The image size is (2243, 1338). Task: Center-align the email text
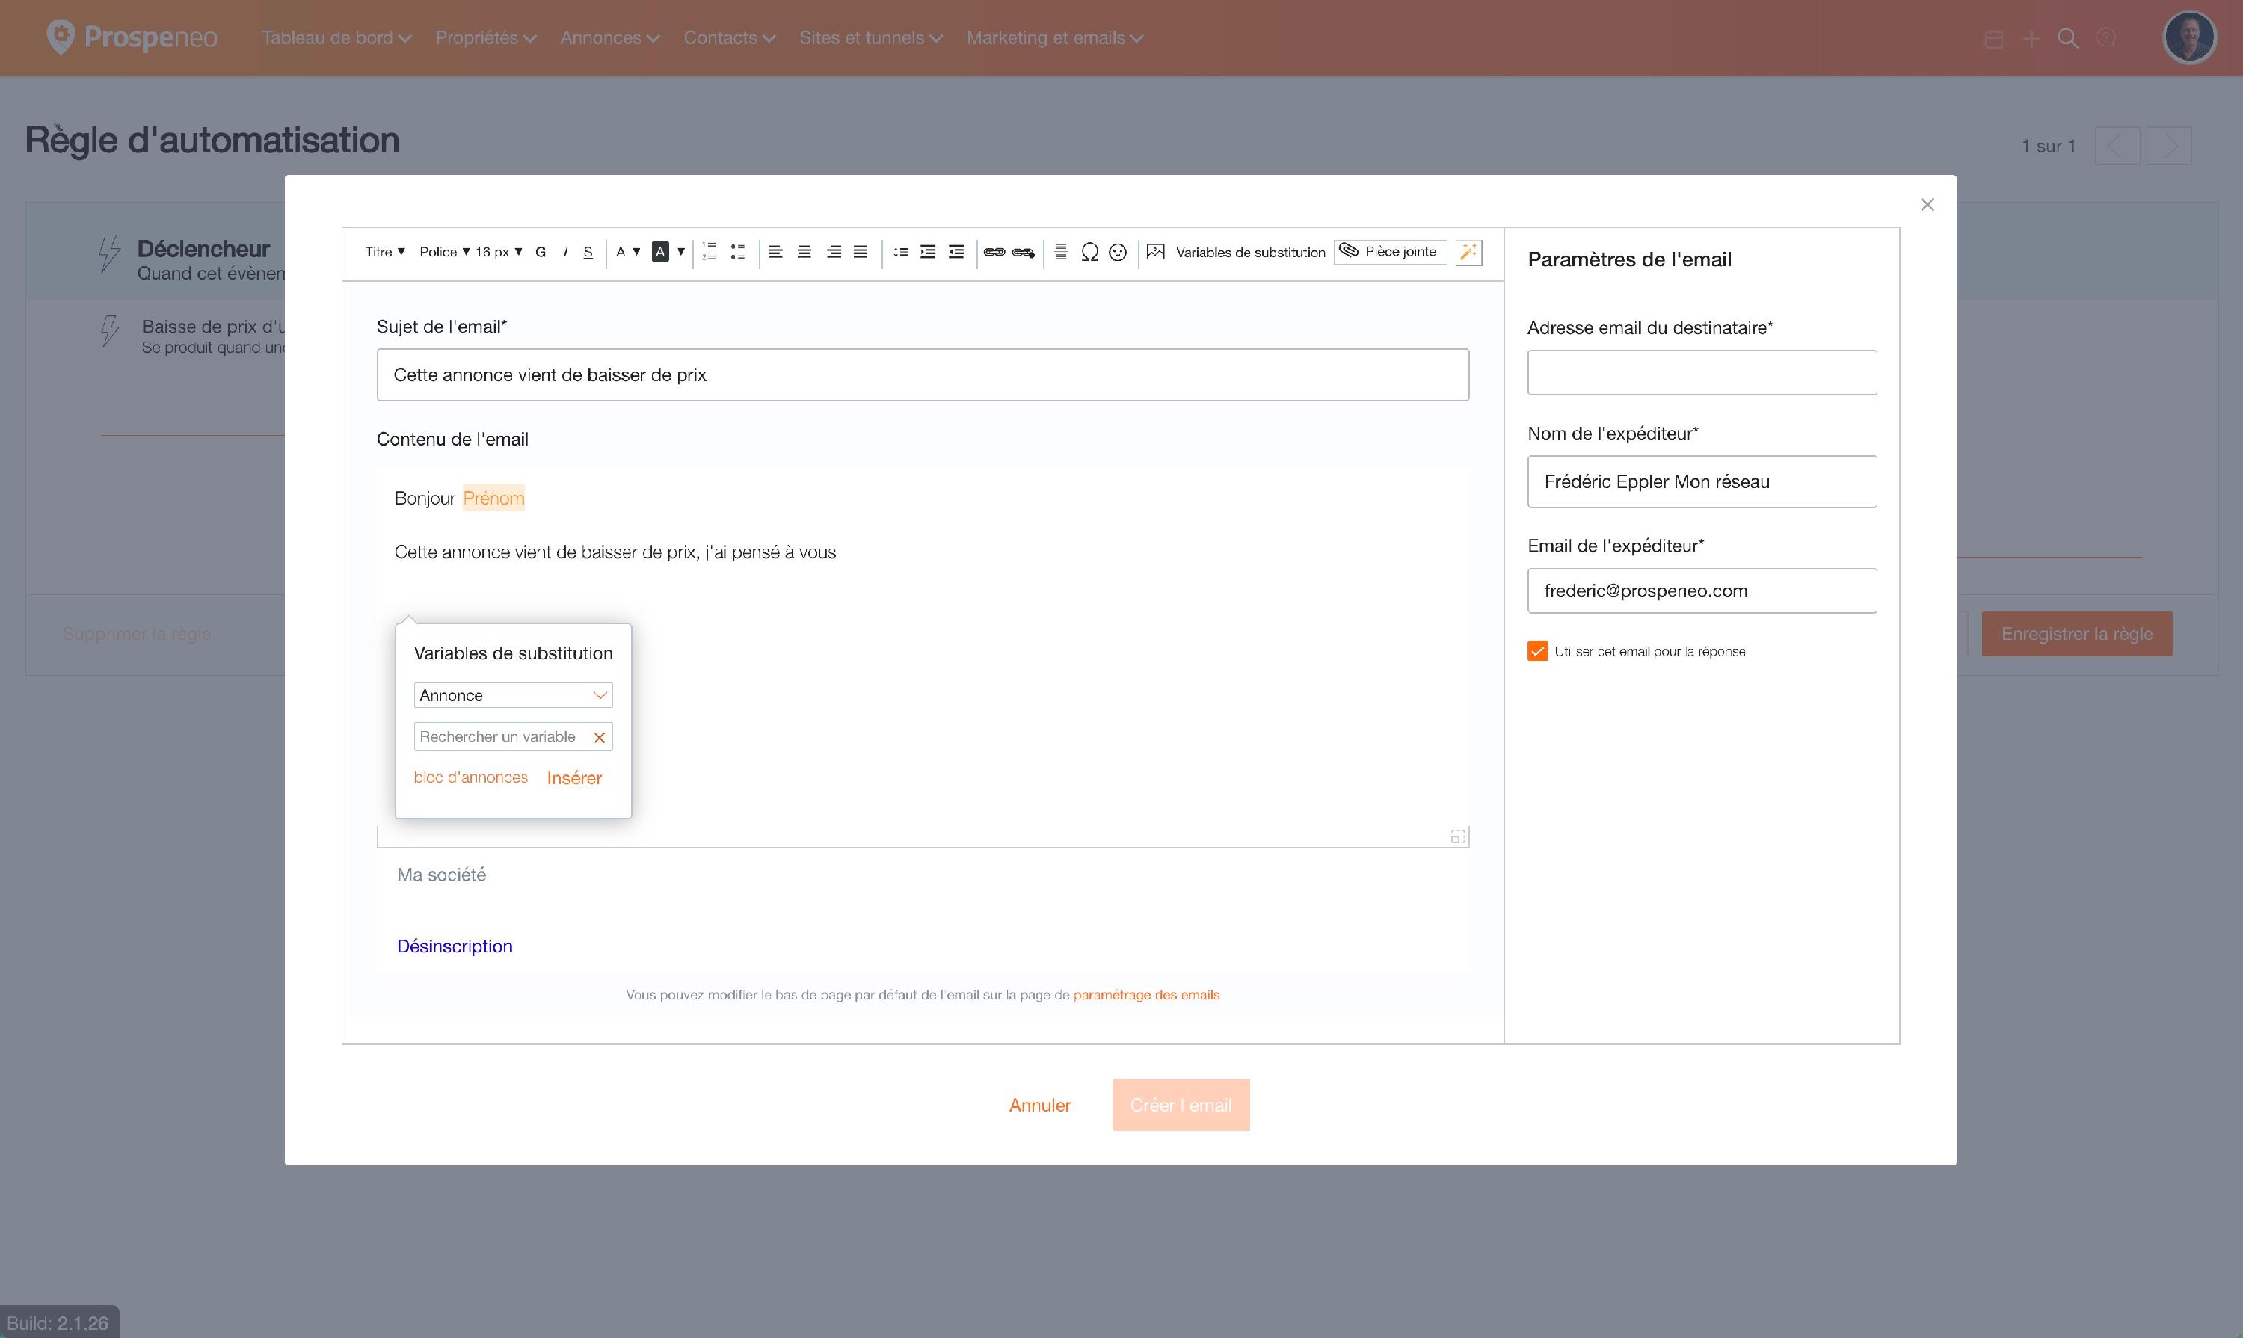point(804,252)
